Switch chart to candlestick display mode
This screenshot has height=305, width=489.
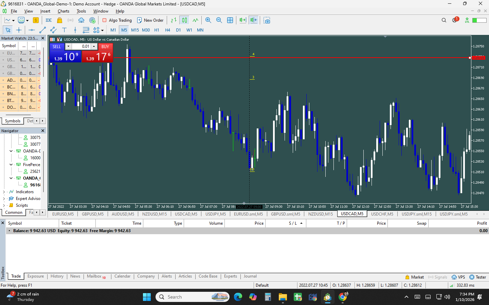point(184,20)
